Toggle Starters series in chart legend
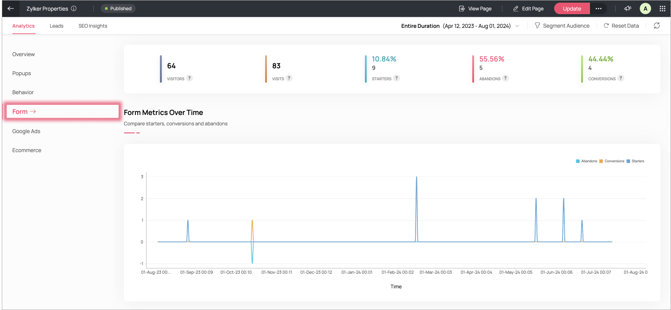671x310 pixels. pos(636,161)
